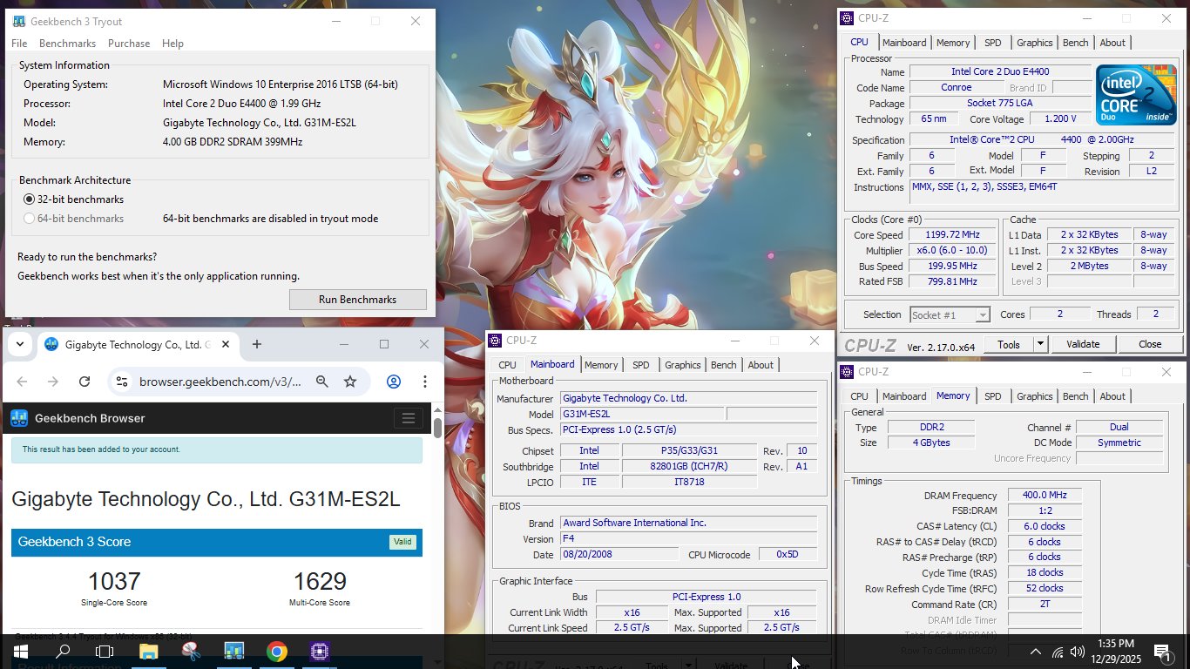Select 32-bit benchmarks radio button
The width and height of the screenshot is (1190, 669).
click(x=30, y=199)
